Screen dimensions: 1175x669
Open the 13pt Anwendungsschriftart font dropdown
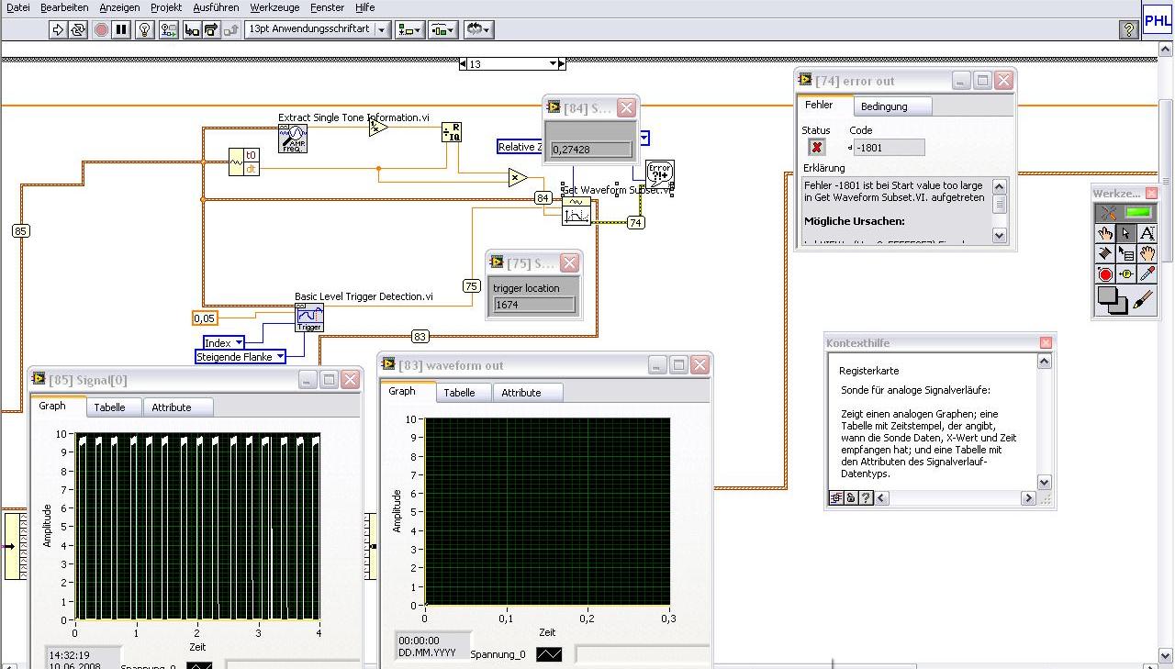[382, 29]
